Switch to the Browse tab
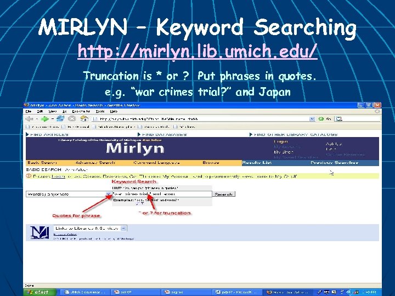The image size is (395, 296). click(211, 163)
